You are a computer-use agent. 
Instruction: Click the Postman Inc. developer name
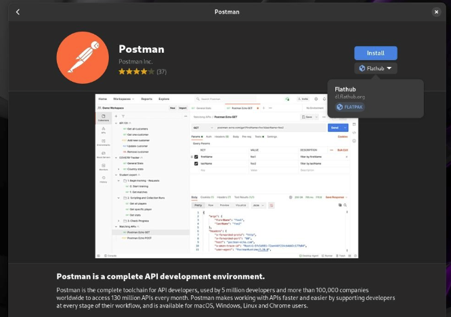tap(135, 62)
